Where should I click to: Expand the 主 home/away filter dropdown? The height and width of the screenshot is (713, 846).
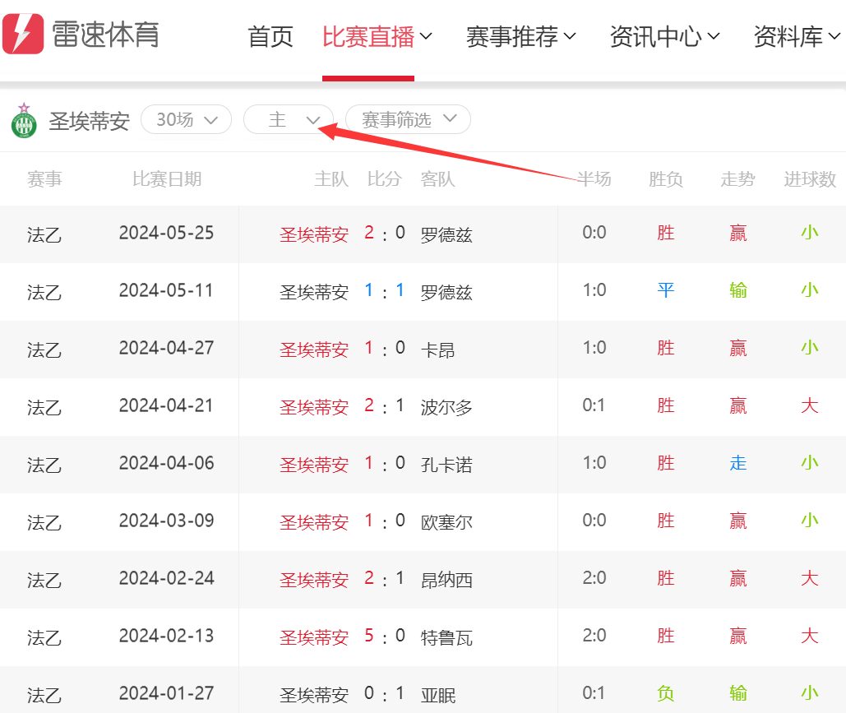[x=289, y=120]
